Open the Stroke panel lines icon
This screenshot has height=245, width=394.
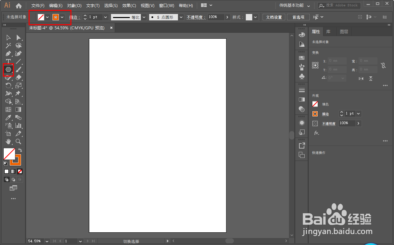302,90
